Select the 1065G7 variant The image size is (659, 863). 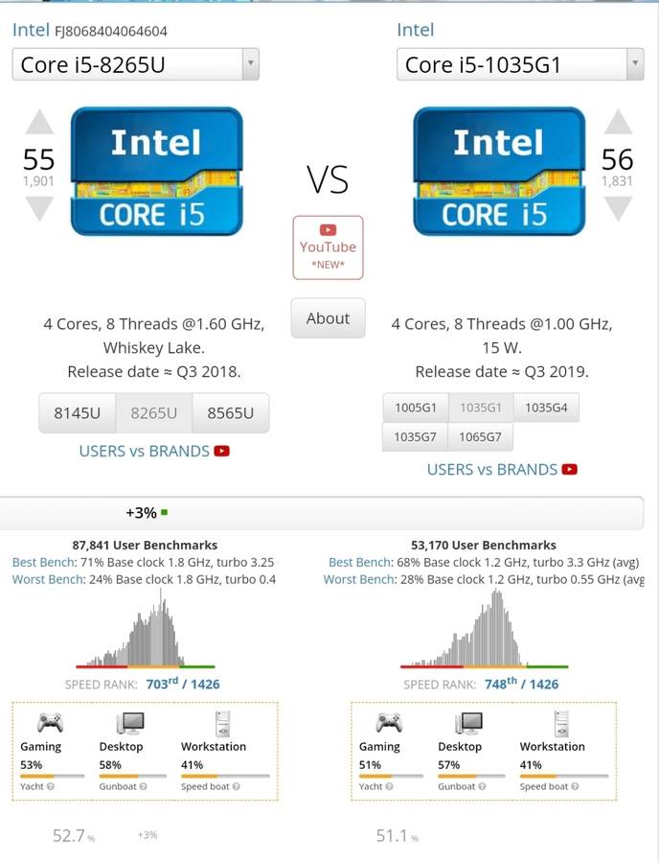click(x=481, y=437)
